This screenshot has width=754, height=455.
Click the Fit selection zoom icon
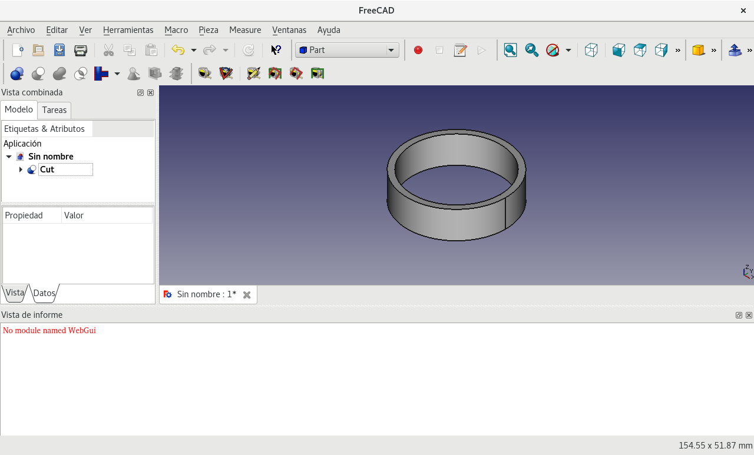[x=532, y=50]
